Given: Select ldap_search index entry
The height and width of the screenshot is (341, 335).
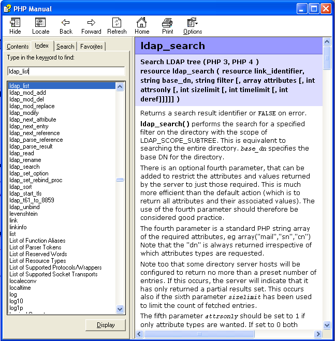Looking at the screenshot, I should pyautogui.click(x=24, y=167).
